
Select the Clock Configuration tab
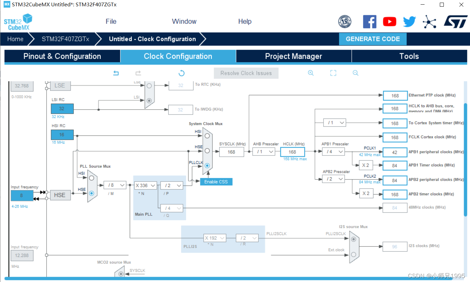pyautogui.click(x=178, y=56)
